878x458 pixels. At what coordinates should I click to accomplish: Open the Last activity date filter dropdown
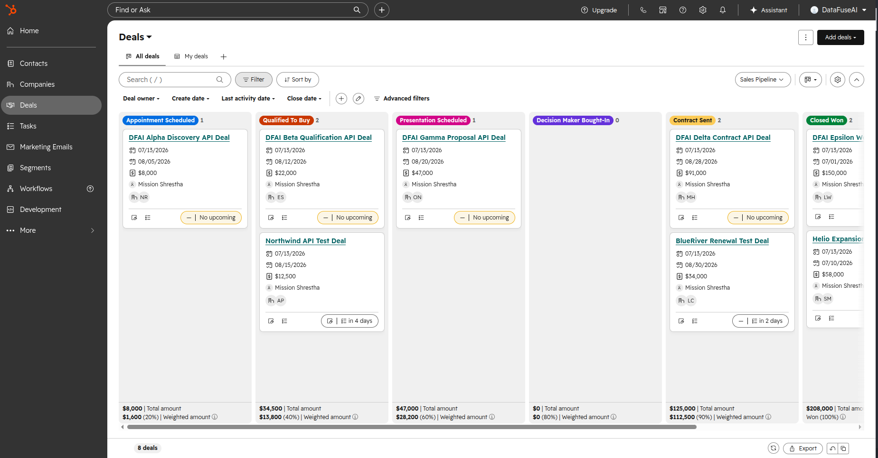(x=248, y=99)
